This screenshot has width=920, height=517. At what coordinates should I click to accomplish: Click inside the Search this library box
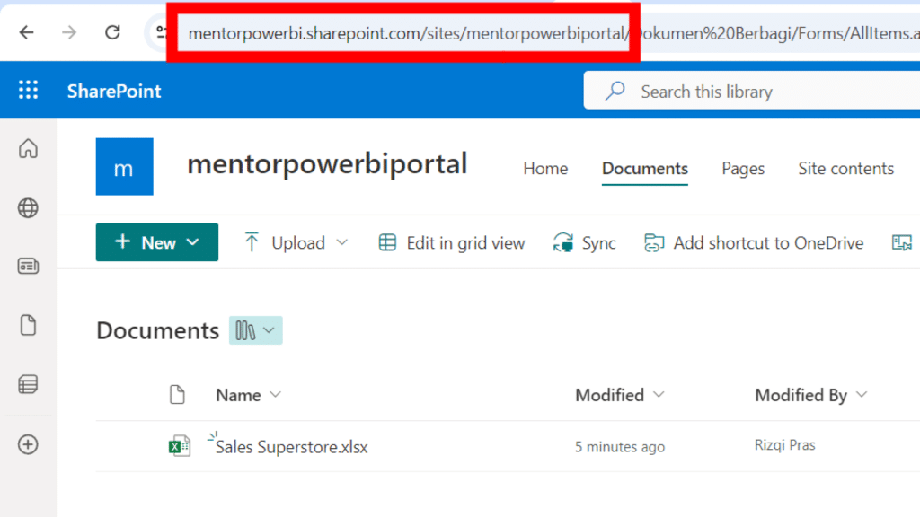pos(706,91)
